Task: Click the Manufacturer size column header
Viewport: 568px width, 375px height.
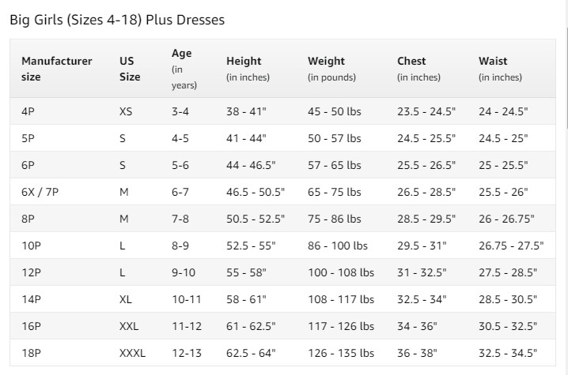Action: [56, 69]
